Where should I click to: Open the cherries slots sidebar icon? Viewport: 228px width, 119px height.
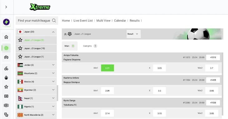point(6,68)
